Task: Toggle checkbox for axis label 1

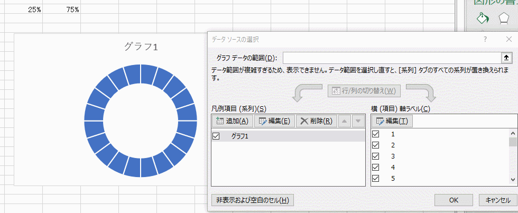Action: pyautogui.click(x=376, y=134)
